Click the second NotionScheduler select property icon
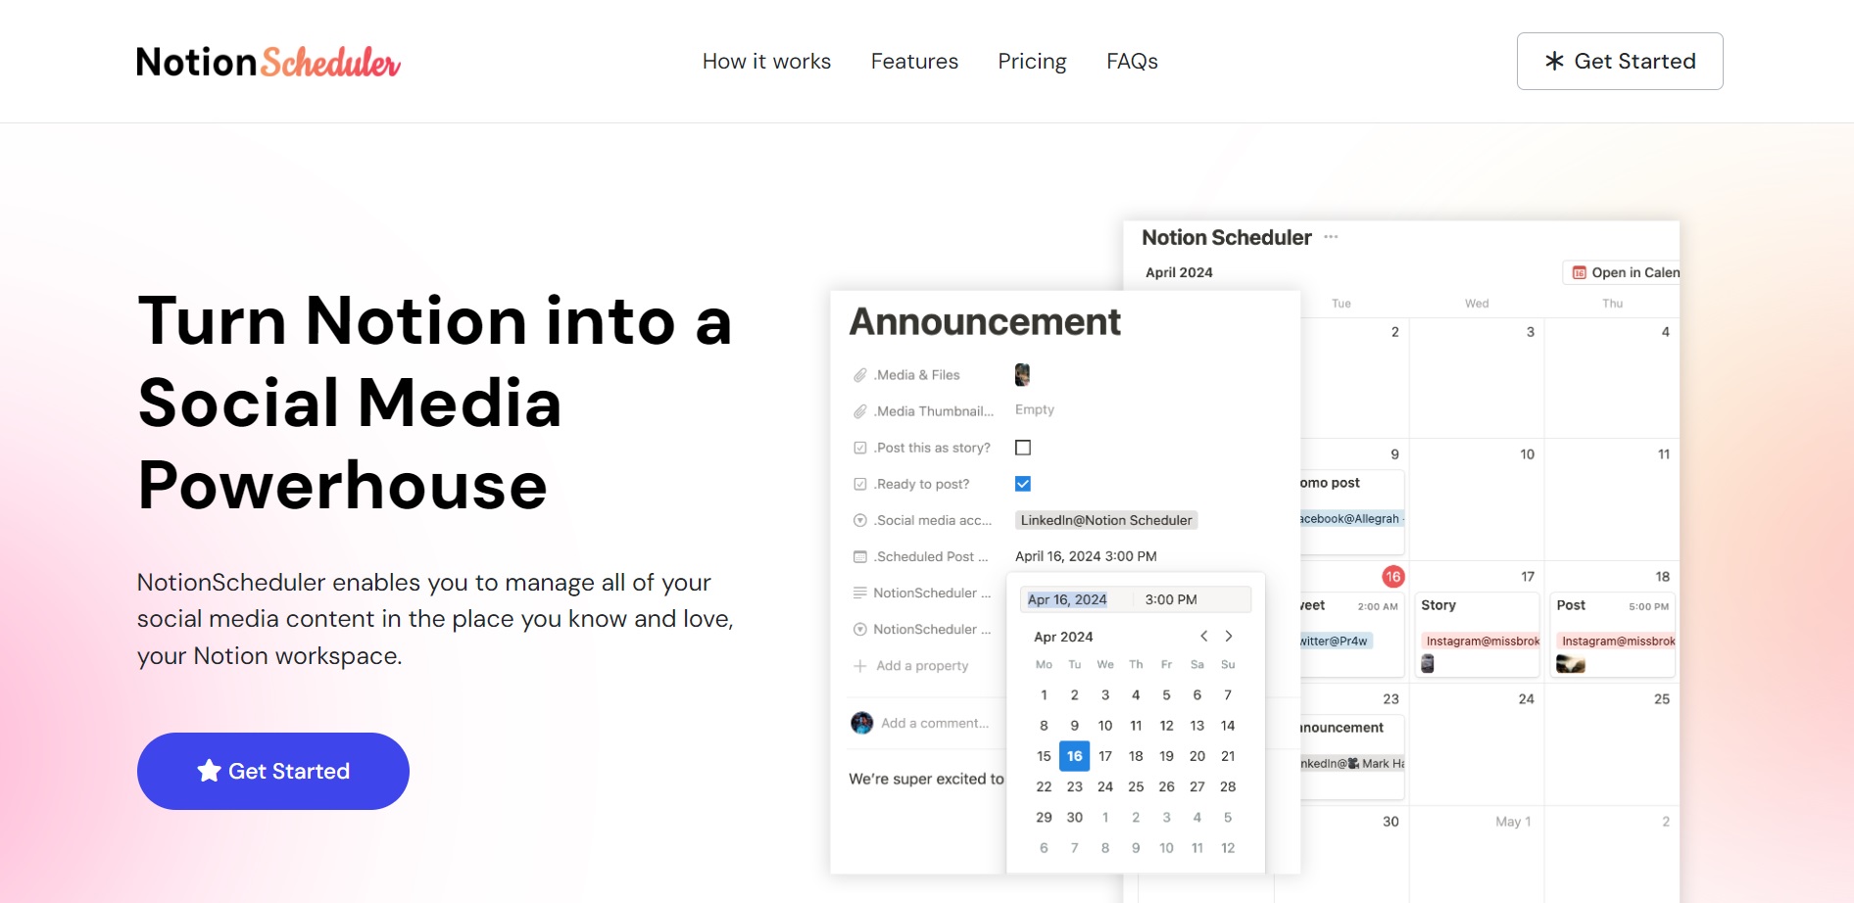1854x903 pixels. click(x=859, y=629)
